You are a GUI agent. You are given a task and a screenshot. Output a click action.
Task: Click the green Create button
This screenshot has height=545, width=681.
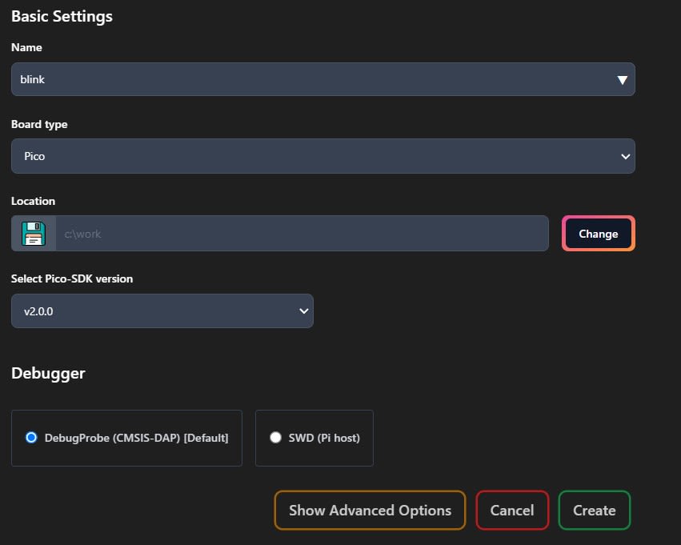tap(594, 511)
